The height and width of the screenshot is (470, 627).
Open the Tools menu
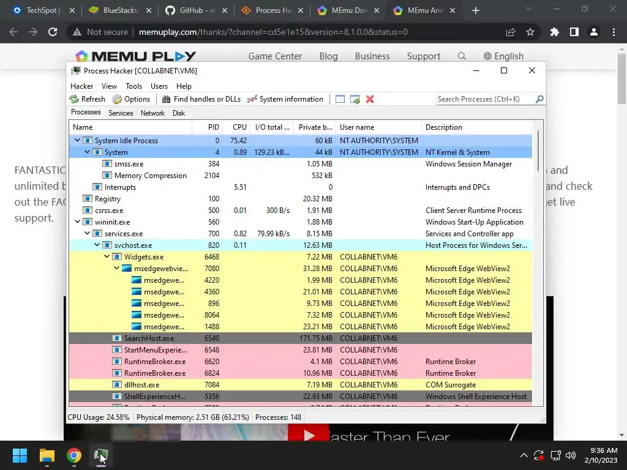pos(133,86)
